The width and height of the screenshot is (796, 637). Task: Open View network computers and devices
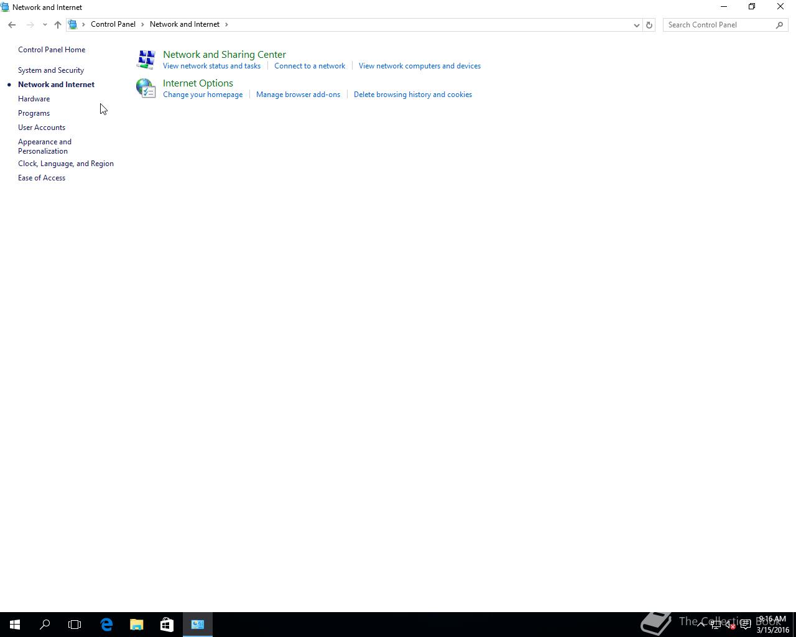(x=420, y=66)
